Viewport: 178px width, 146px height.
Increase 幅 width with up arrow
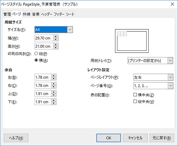tap(56, 37)
